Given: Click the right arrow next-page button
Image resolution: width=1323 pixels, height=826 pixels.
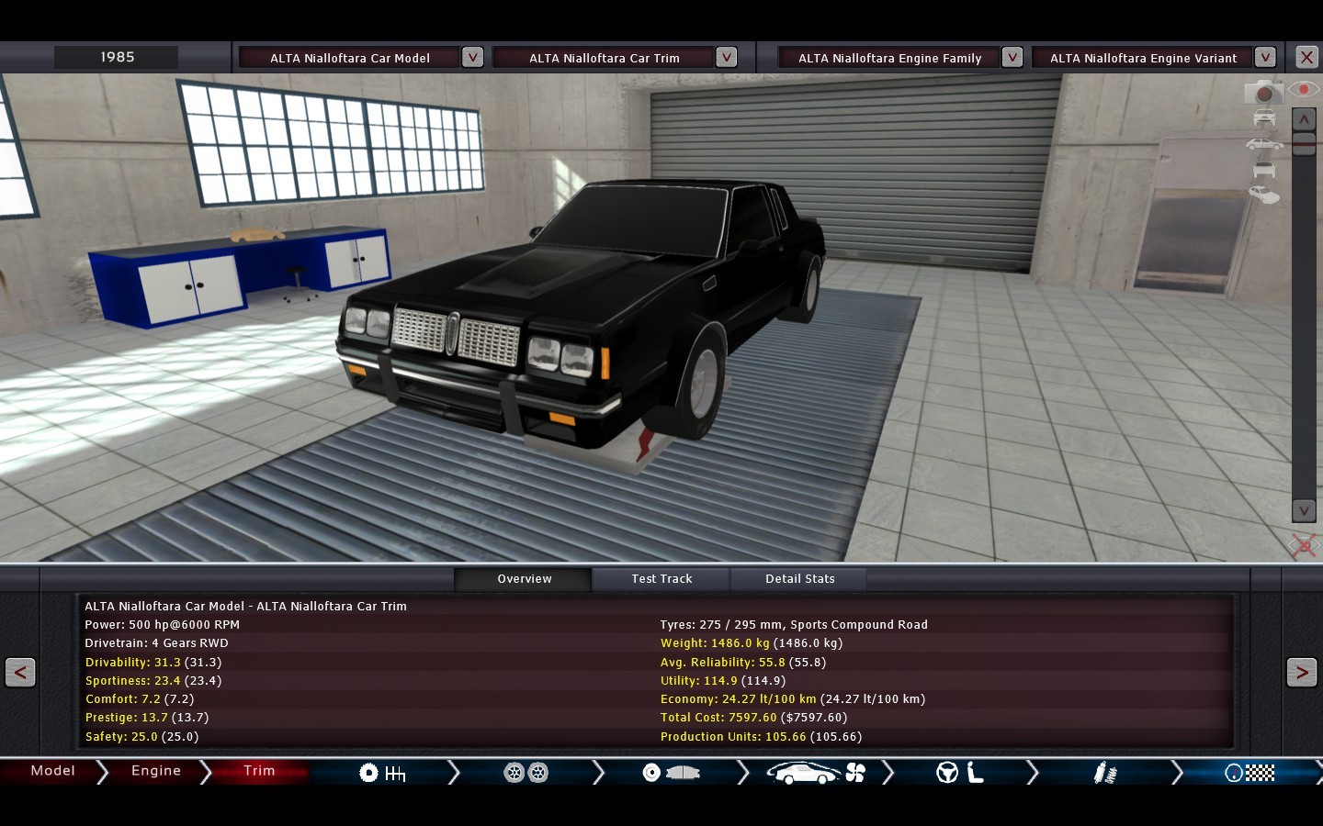Looking at the screenshot, I should 1301,673.
